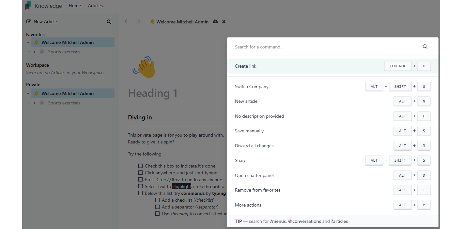The height and width of the screenshot is (229, 462).
Task: Check the 'Select text to Highlight' box
Action: pyautogui.click(x=140, y=186)
